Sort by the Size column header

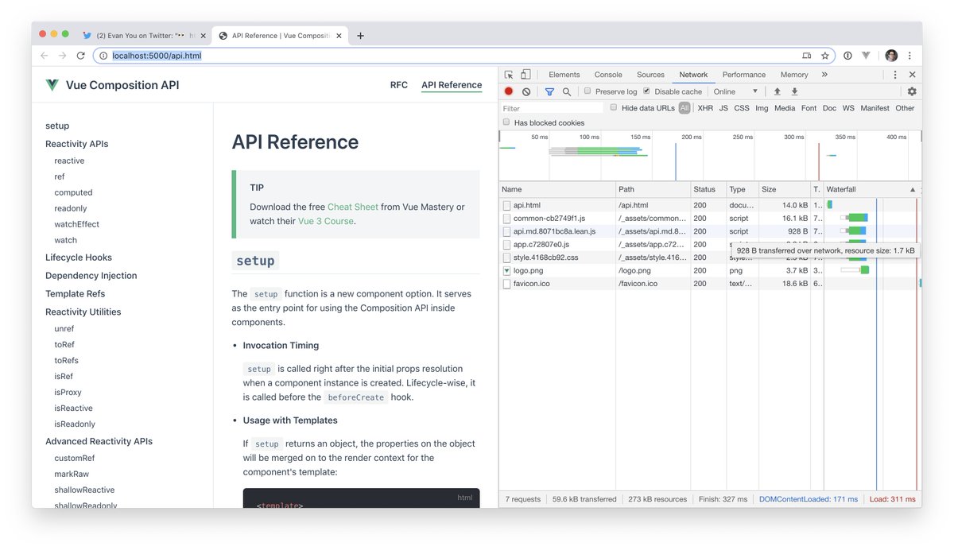784,190
